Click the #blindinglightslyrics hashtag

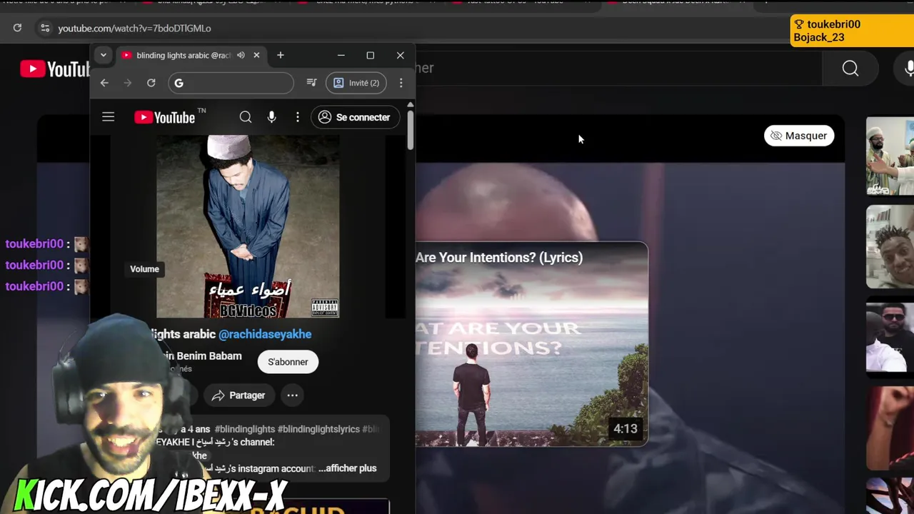point(318,429)
